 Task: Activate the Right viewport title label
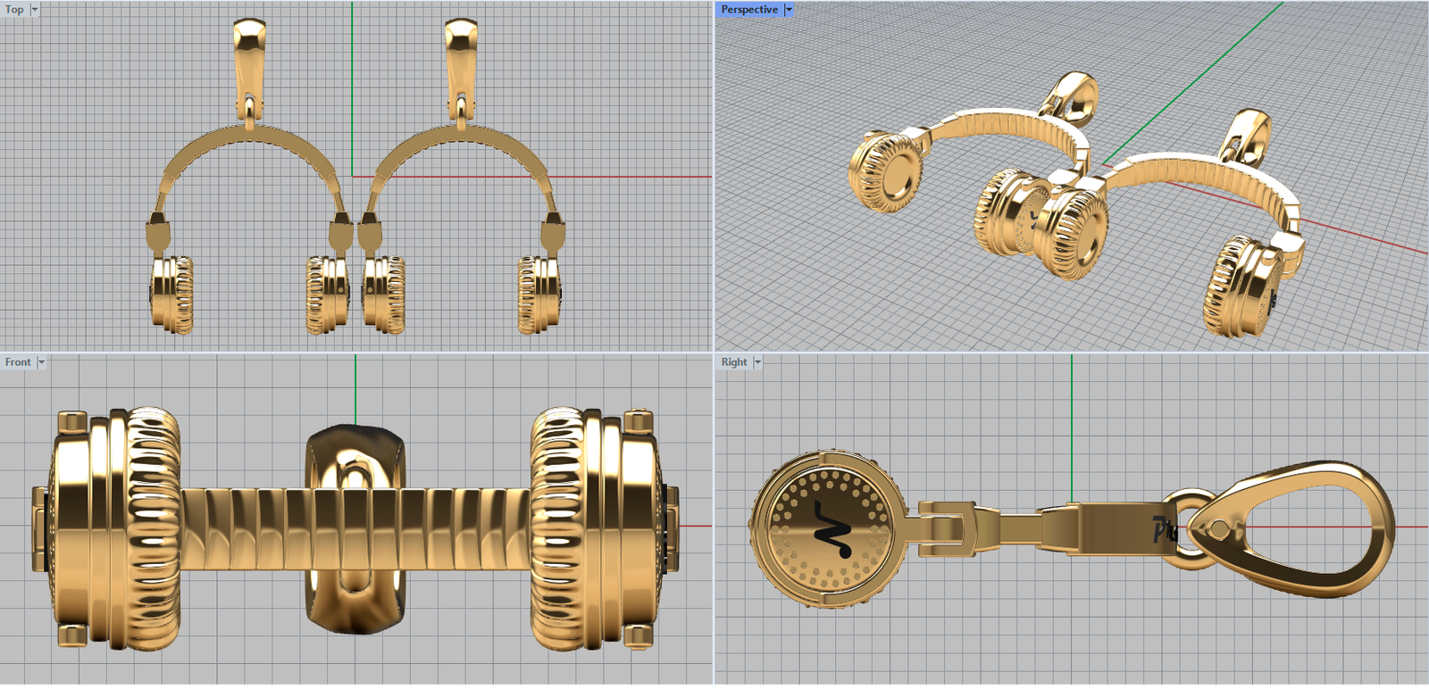(733, 362)
